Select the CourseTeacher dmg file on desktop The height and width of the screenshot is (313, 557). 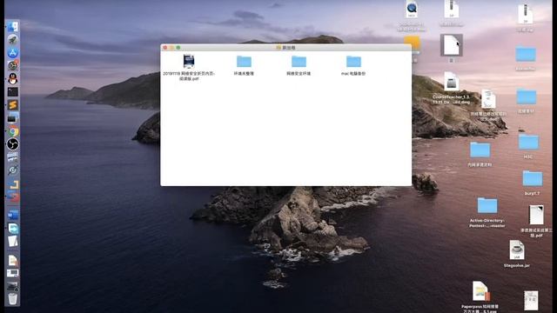[x=451, y=81]
